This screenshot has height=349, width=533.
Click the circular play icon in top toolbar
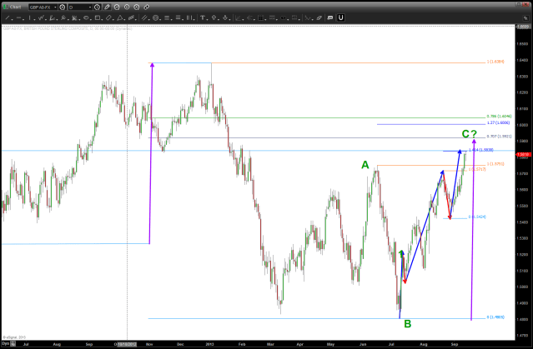coord(127,7)
